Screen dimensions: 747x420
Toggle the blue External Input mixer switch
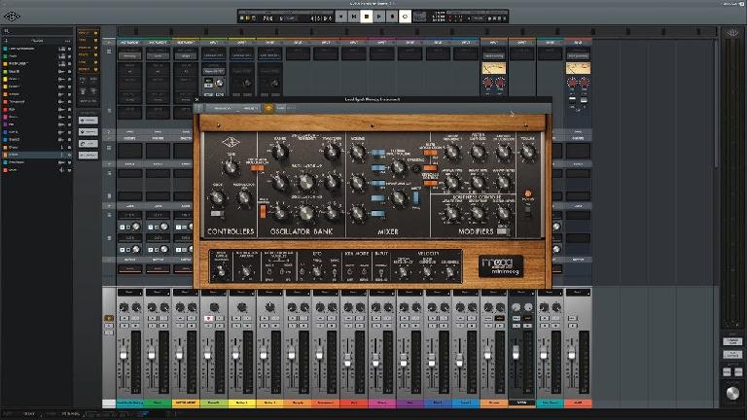pos(378,168)
